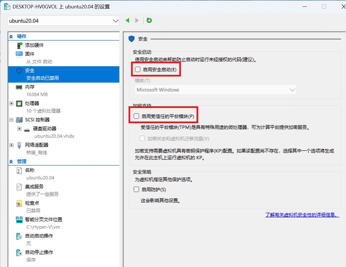Click the 桥接_有线 network value
Image resolution: width=346 pixels, height=267 pixels.
(x=37, y=153)
